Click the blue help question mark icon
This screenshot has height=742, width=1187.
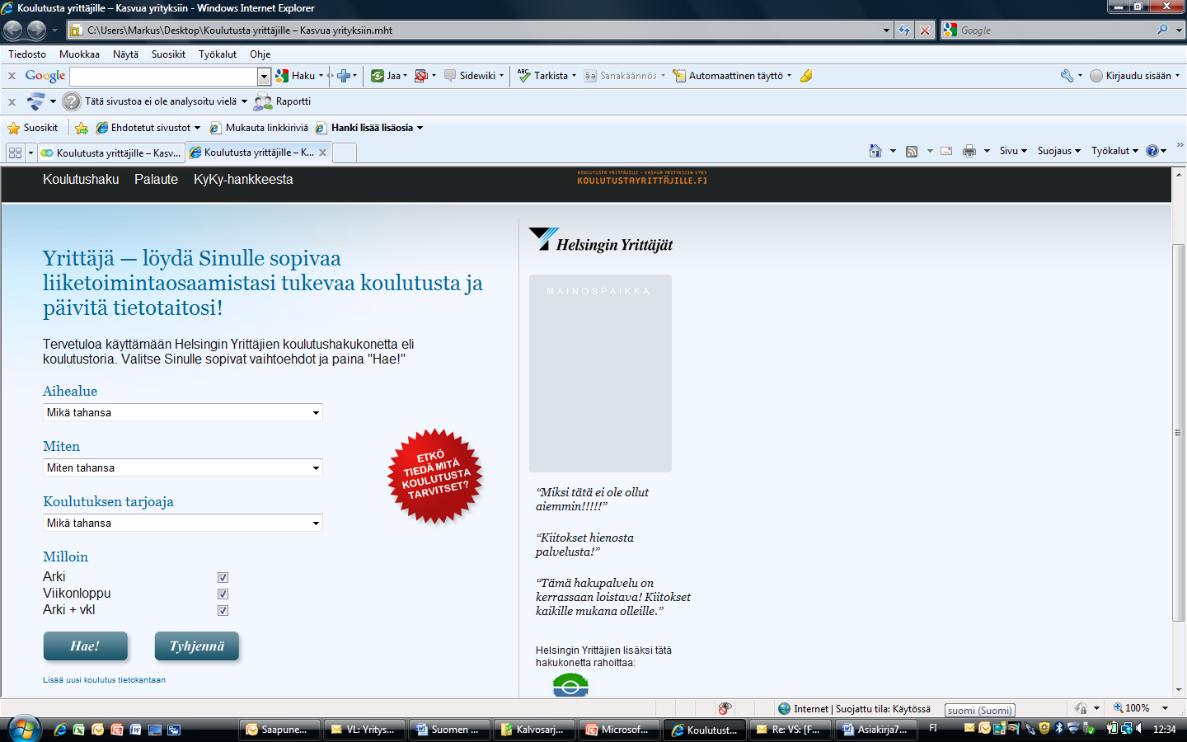click(1152, 151)
